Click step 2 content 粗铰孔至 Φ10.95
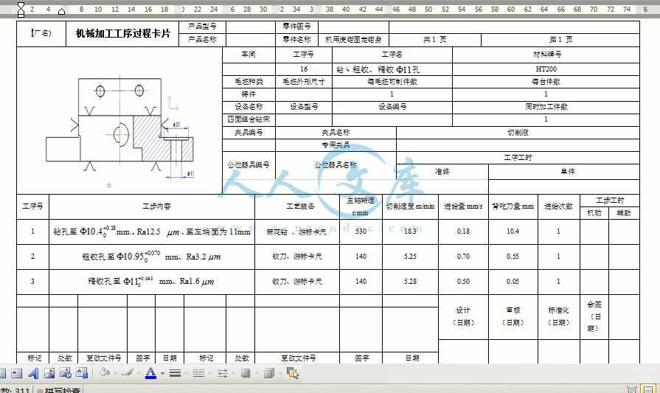The image size is (660, 393). (151, 257)
